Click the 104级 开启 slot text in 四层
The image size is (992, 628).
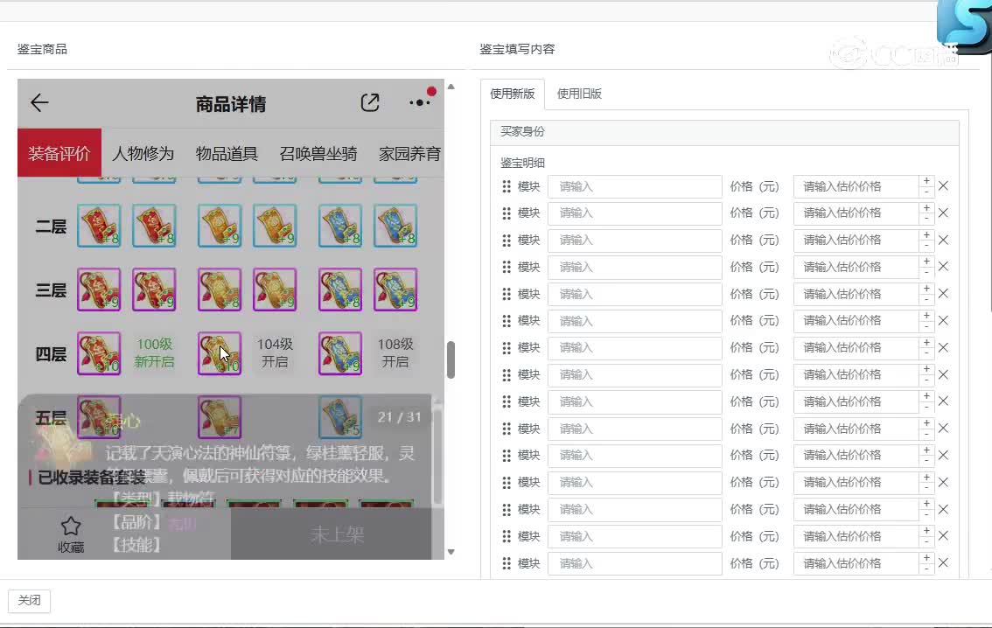pos(275,352)
